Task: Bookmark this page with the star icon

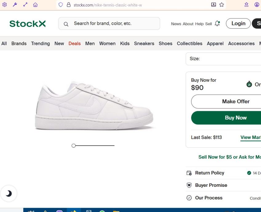Action: [221, 5]
